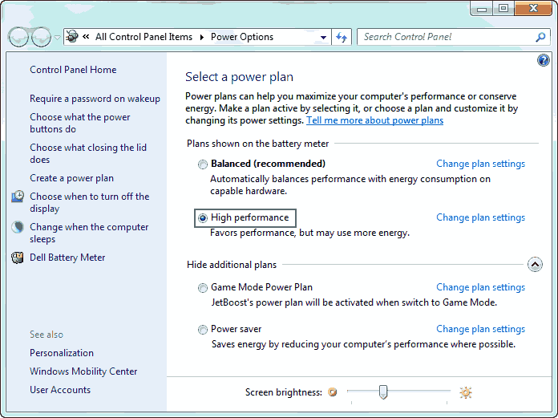This screenshot has height=418, width=558.
Task: Click the clock icon beside turn off display
Action: coord(18,197)
